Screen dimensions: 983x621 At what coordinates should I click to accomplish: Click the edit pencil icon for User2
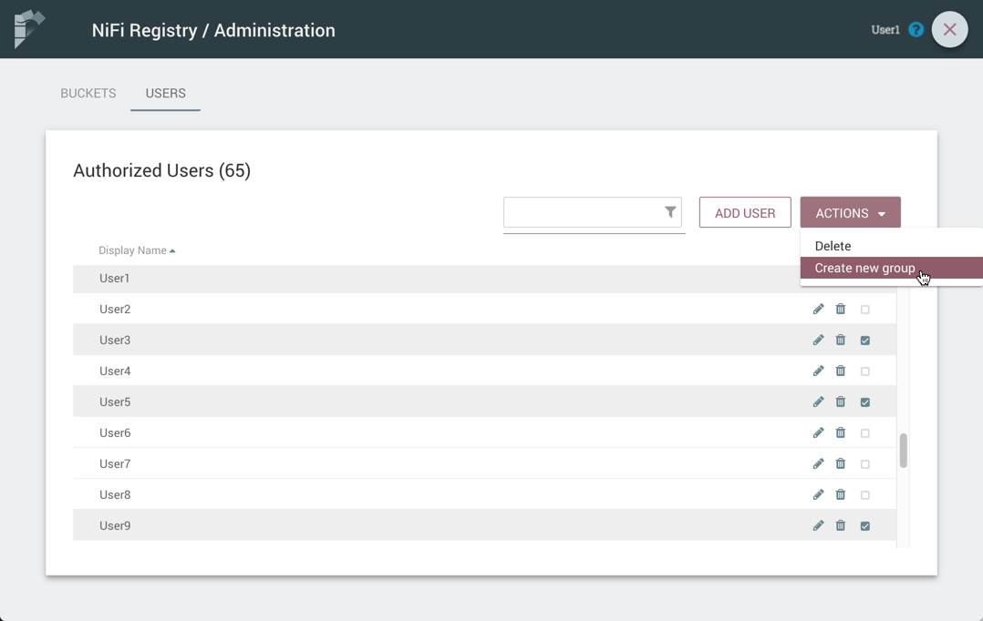pos(818,310)
